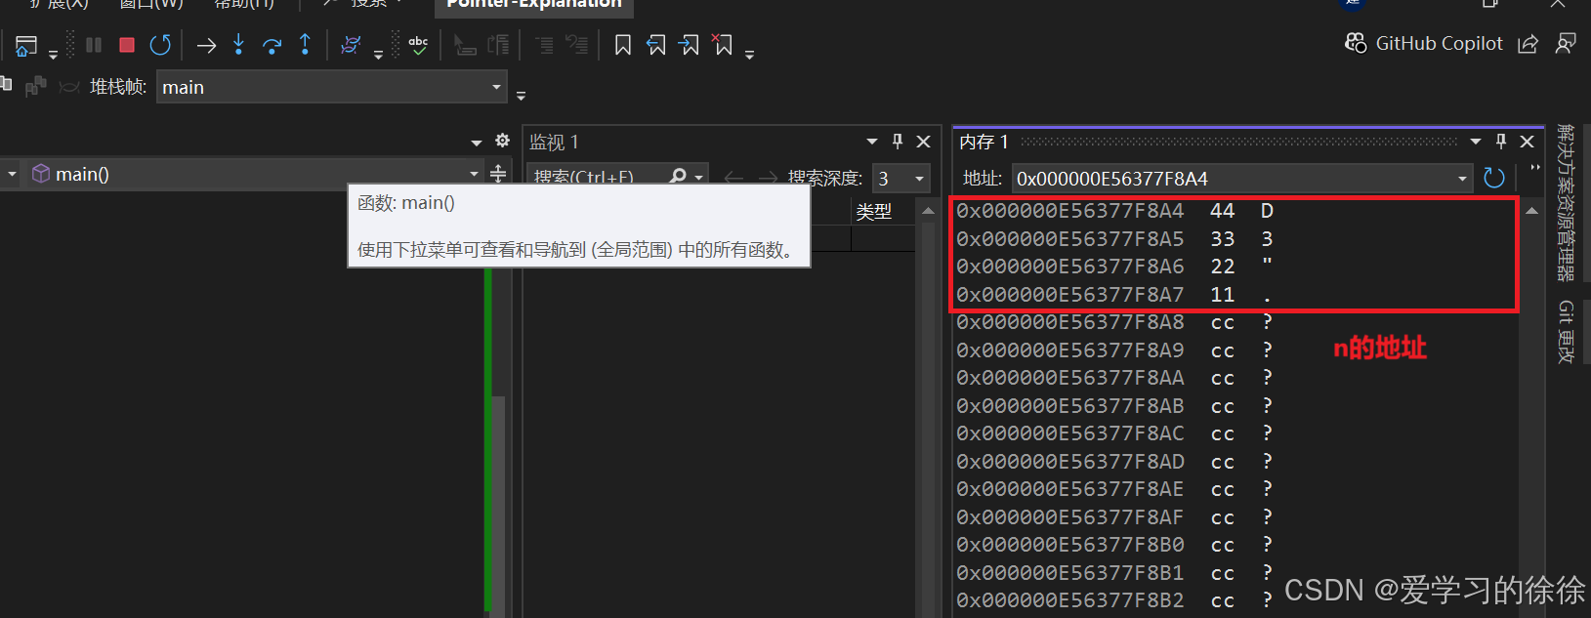Screen dimensions: 1591x618
Task: Click the back arrow in the Watch 1 search bar
Action: coord(733,178)
